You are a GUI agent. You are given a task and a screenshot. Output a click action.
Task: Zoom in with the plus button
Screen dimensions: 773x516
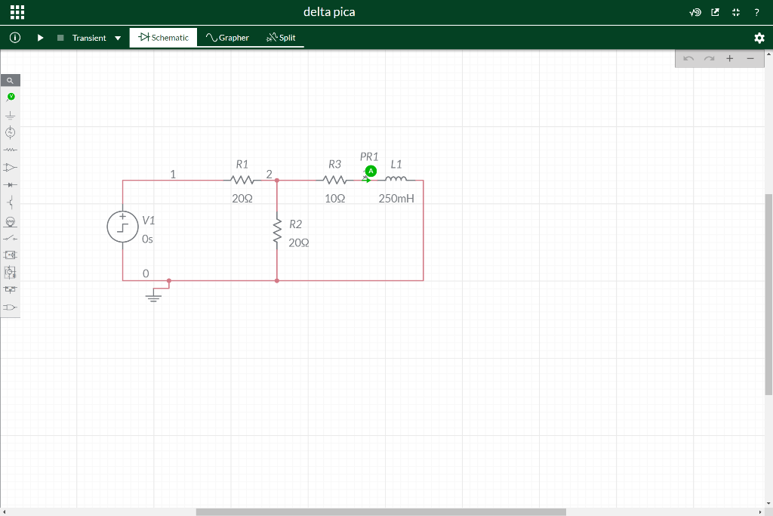(730, 58)
